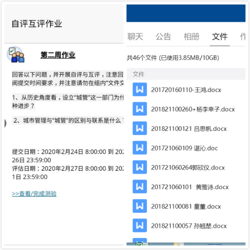Screen dimensions: 250x250
Task: Open file 201821100057 孙韫楚.docx
Action: tap(189, 226)
